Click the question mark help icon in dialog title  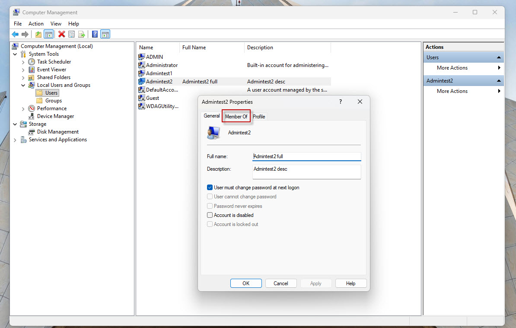[x=341, y=102]
